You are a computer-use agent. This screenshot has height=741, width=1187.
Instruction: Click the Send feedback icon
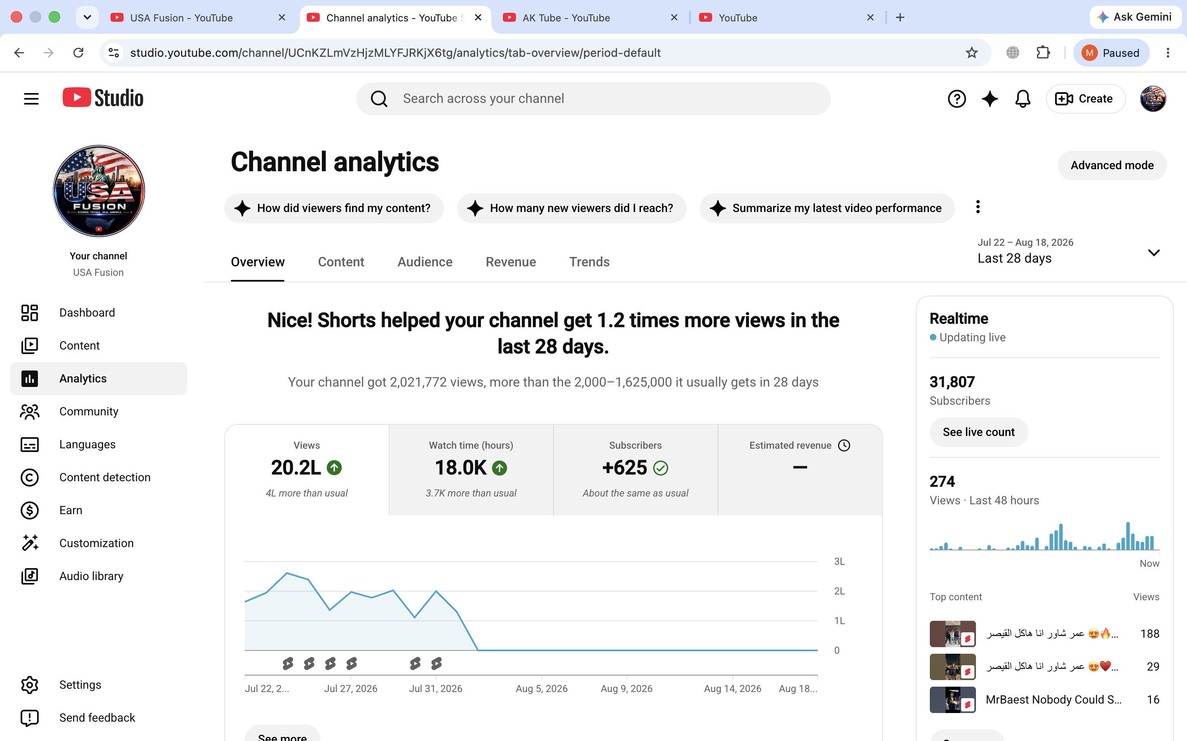coord(29,718)
